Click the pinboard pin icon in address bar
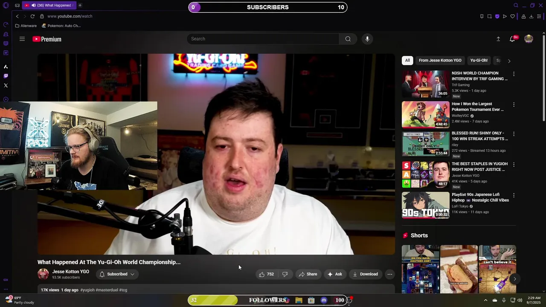546x307 pixels. (482, 17)
